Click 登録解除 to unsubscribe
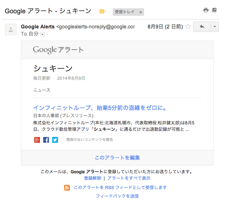 [93, 178]
